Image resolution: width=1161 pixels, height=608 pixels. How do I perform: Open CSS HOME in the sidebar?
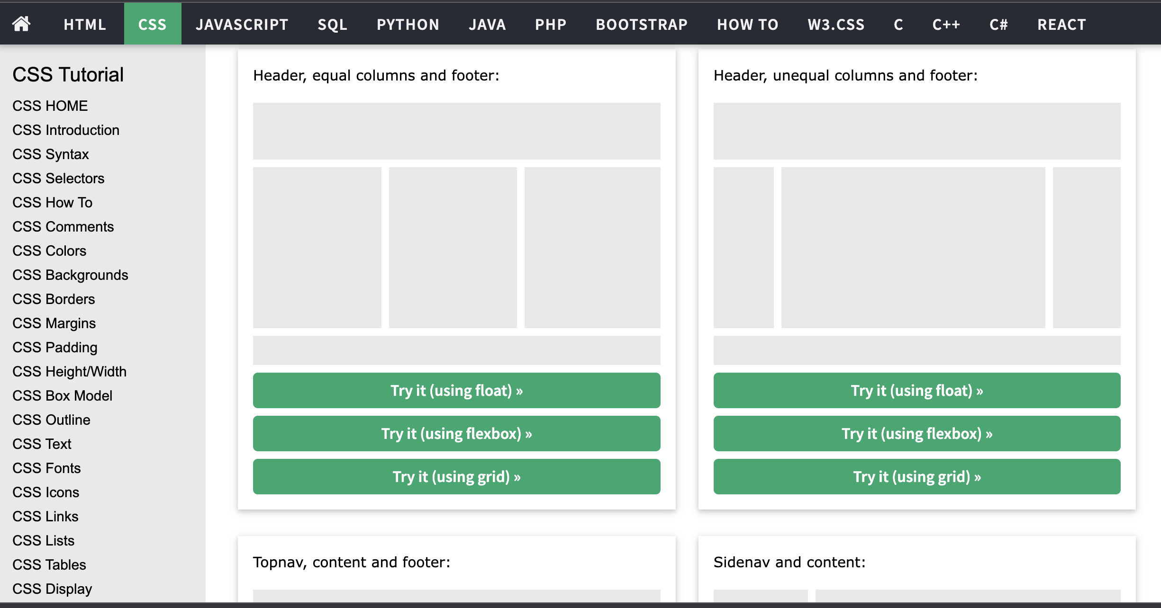pyautogui.click(x=49, y=106)
